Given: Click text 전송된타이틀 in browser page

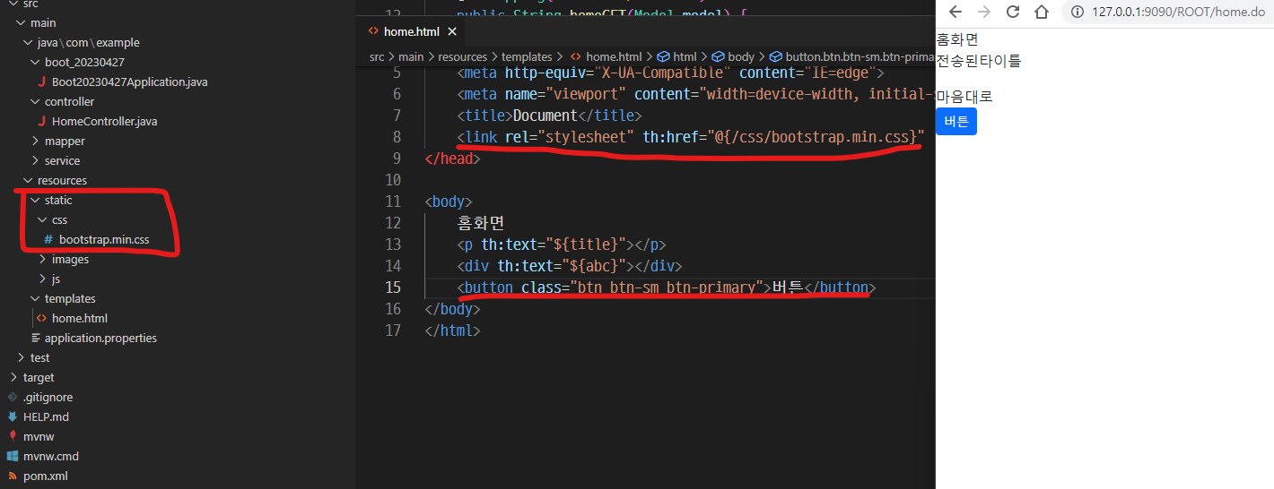Looking at the screenshot, I should tap(978, 61).
